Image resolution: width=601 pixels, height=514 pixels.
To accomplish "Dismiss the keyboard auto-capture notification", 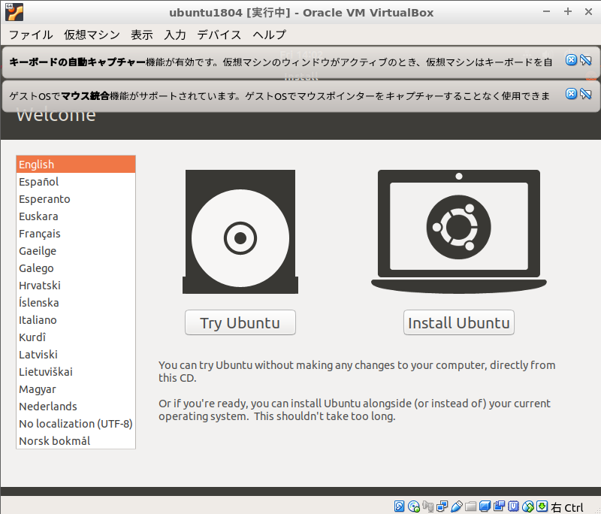I will [x=571, y=60].
